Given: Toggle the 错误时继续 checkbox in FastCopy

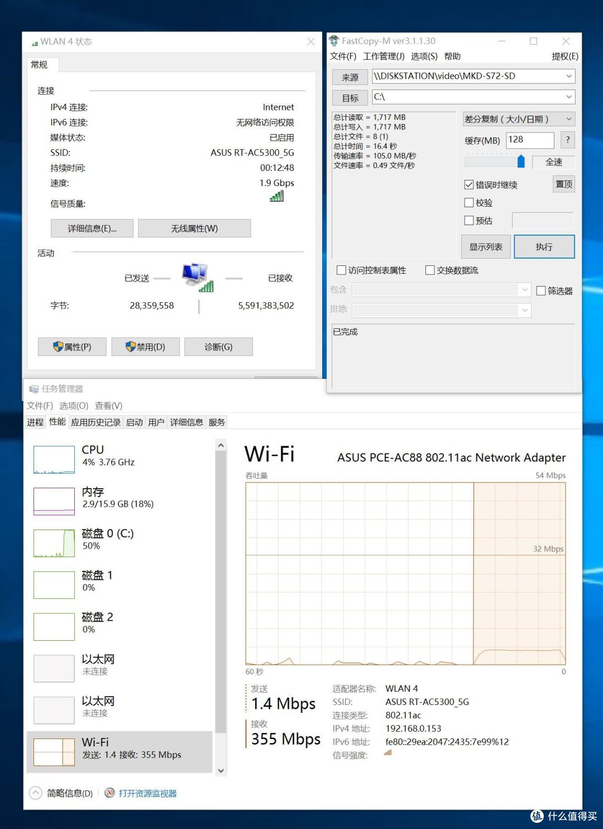Looking at the screenshot, I should [x=469, y=185].
